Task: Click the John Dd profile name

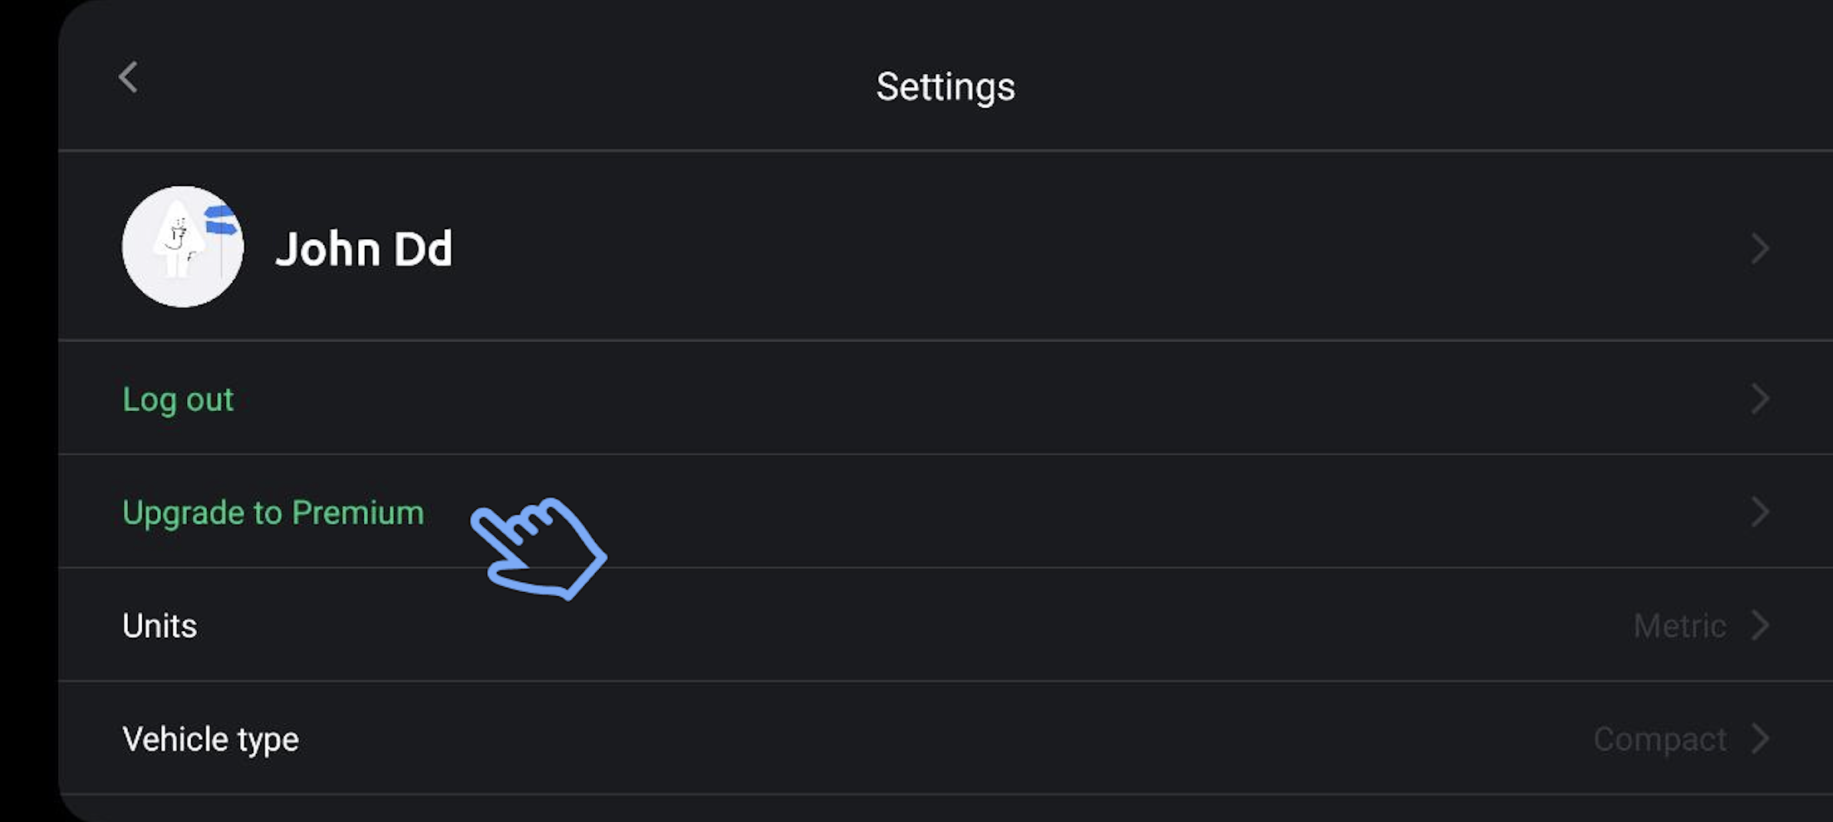Action: pos(364,248)
